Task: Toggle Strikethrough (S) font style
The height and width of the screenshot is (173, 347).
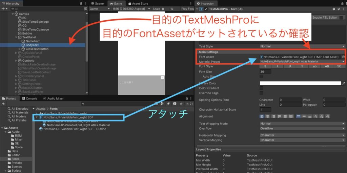Action: click(x=302, y=66)
